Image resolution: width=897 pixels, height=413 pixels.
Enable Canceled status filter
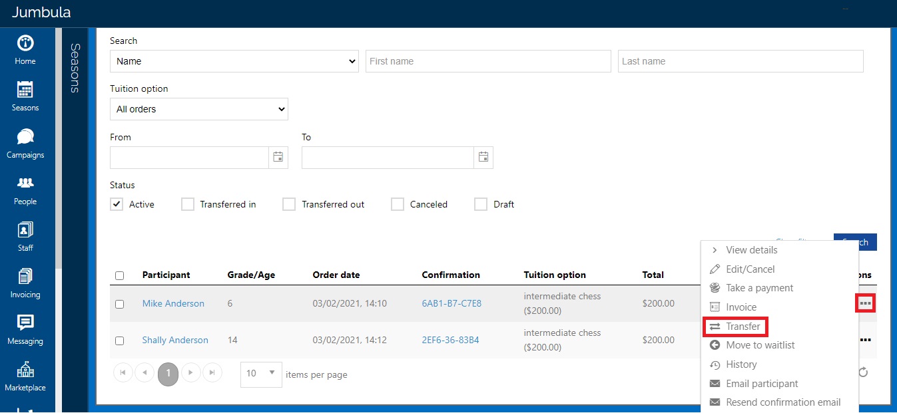pyautogui.click(x=398, y=204)
